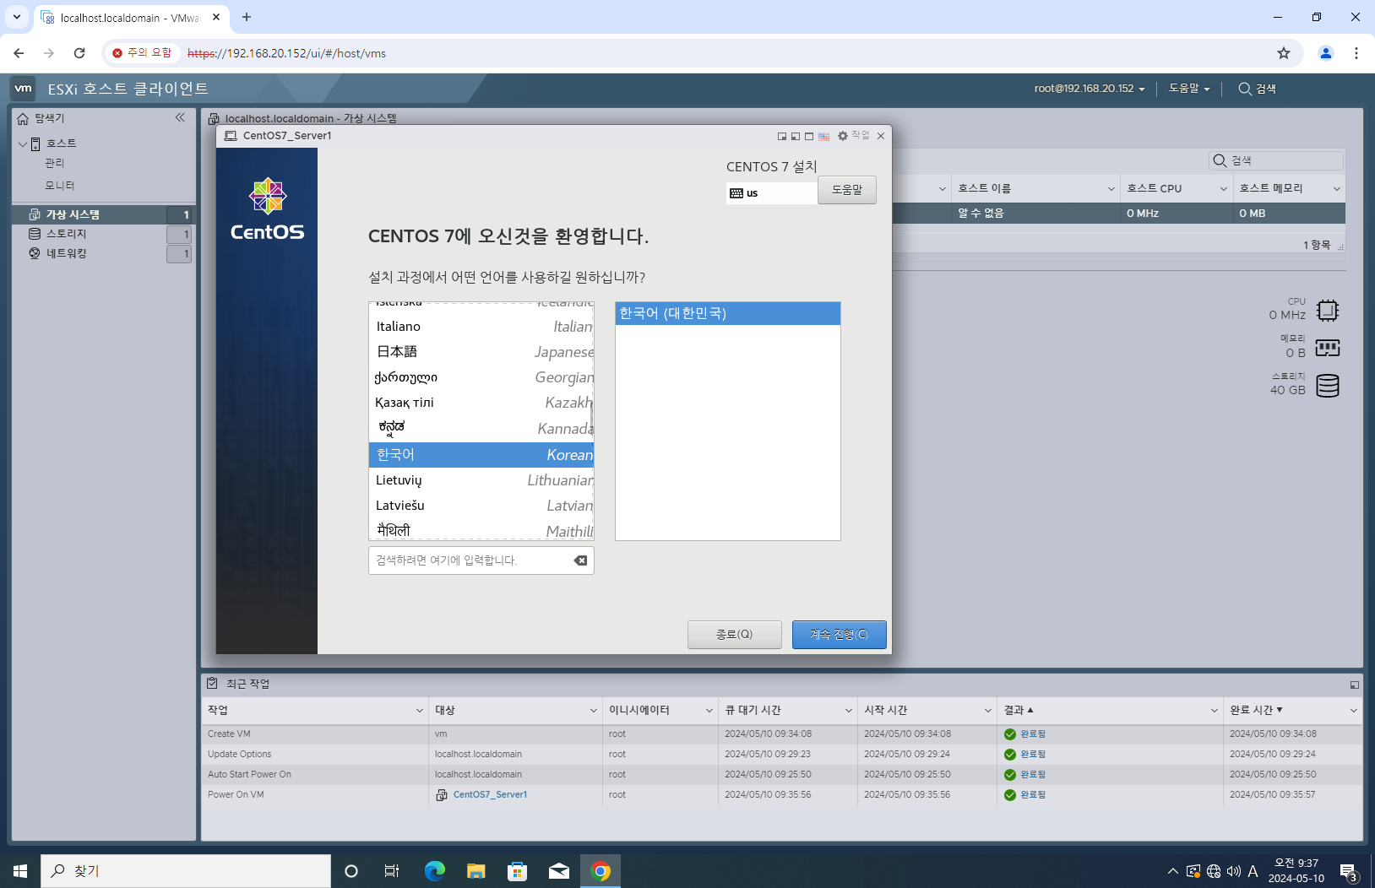Open the console gear actions menu
The image size is (1375, 888).
[853, 135]
